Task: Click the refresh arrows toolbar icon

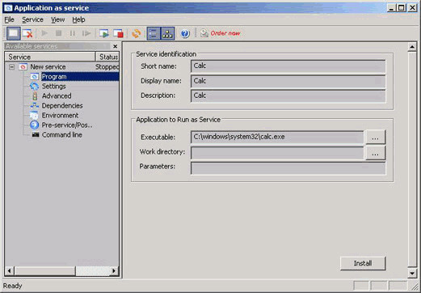Action: coord(137,33)
